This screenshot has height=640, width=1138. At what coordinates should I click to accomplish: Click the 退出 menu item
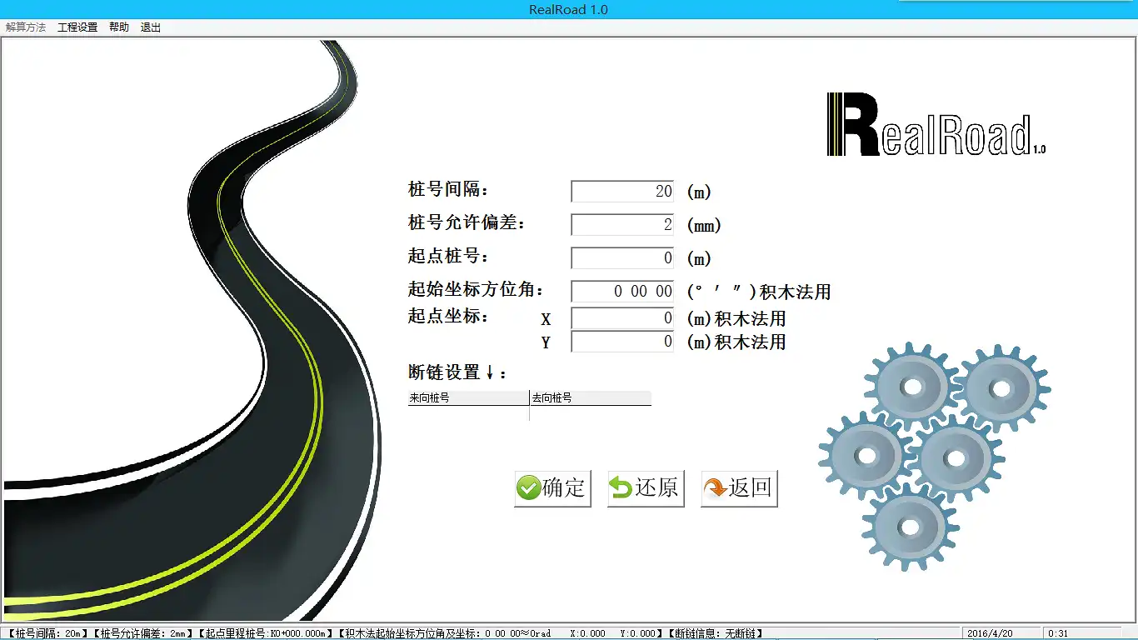coord(151,27)
